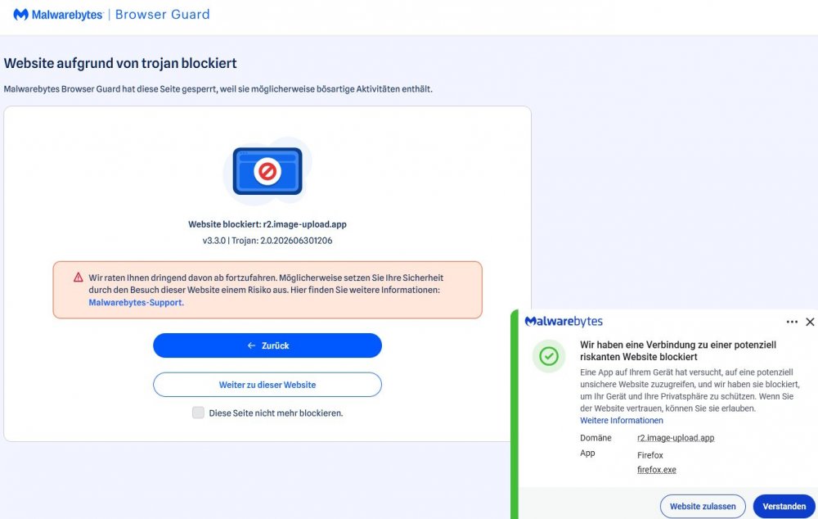Click the 'Malwarebytes Browser Guard hat diese Seite gesperrt' text
The image size is (818, 519).
pos(218,89)
